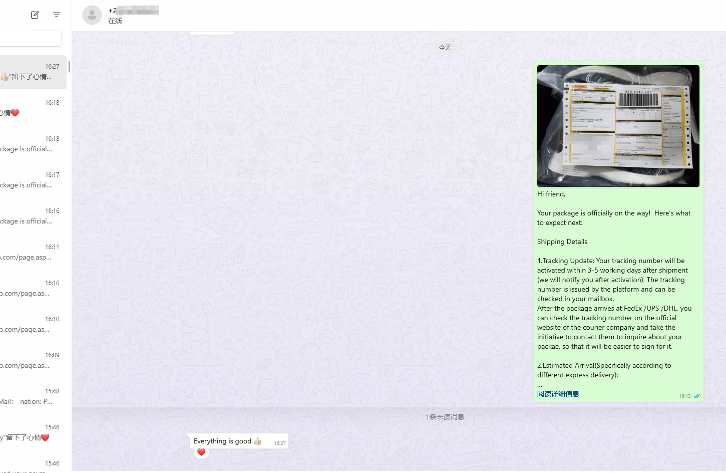
Task: Click the "今天" date badge
Action: (x=445, y=47)
